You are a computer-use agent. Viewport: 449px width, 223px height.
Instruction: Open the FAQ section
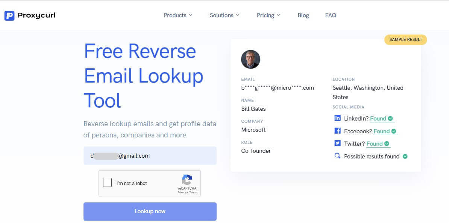pyautogui.click(x=331, y=15)
